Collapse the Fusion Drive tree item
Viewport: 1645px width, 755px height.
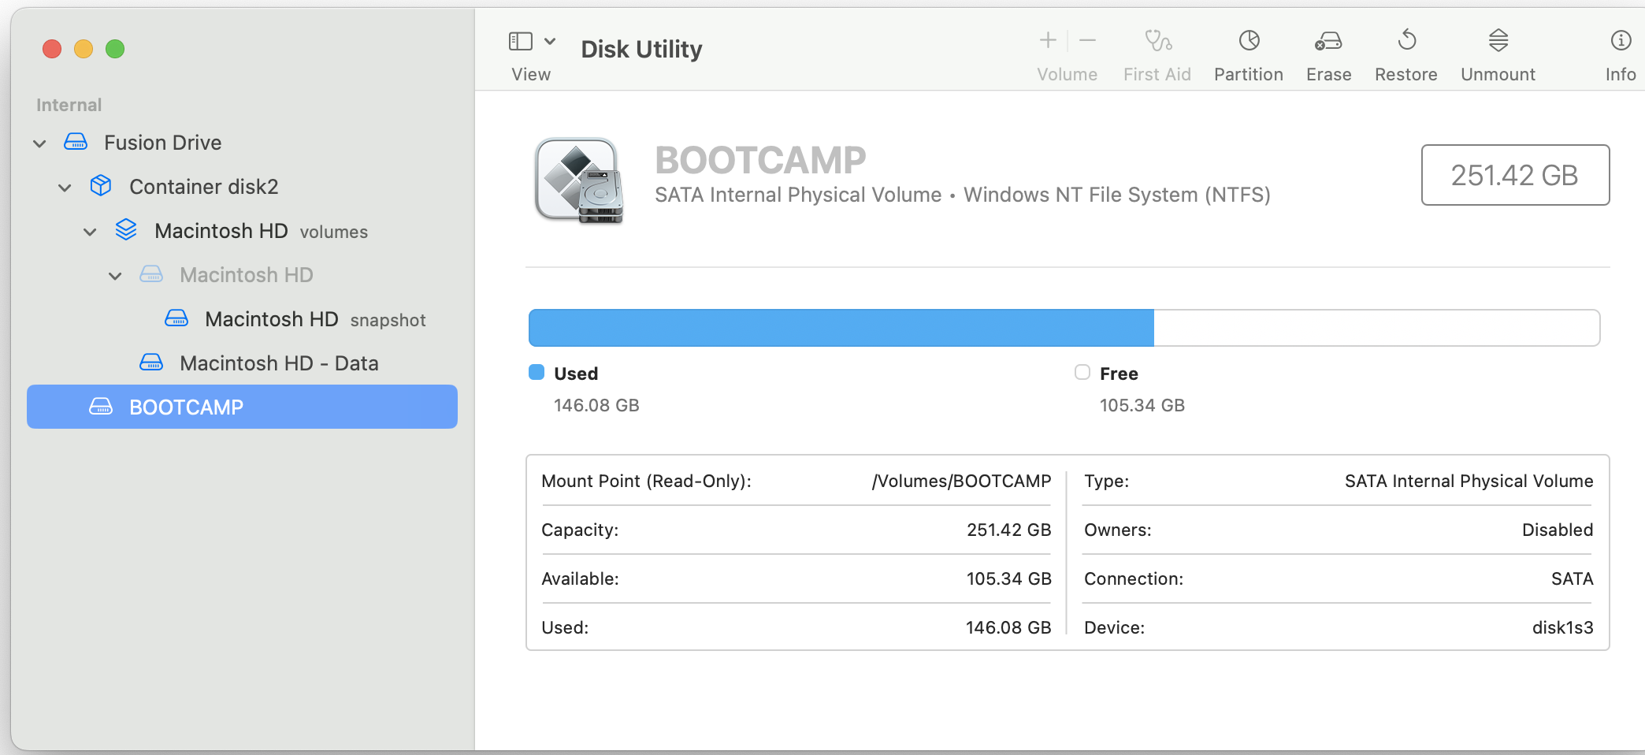coord(39,143)
